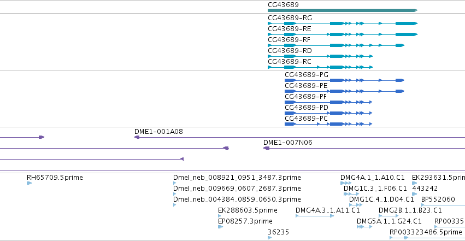Select transcript CG43689-RG label
This screenshot has height=241, width=465.
coord(290,18)
